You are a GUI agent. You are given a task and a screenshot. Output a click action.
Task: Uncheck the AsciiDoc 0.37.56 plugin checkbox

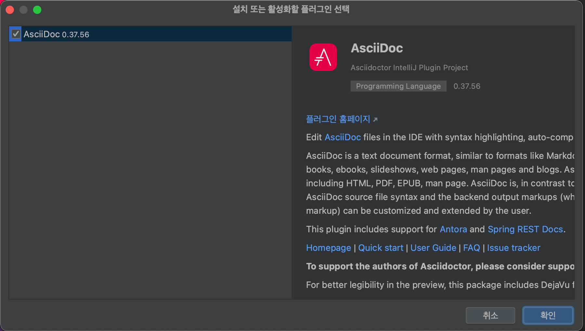point(15,34)
